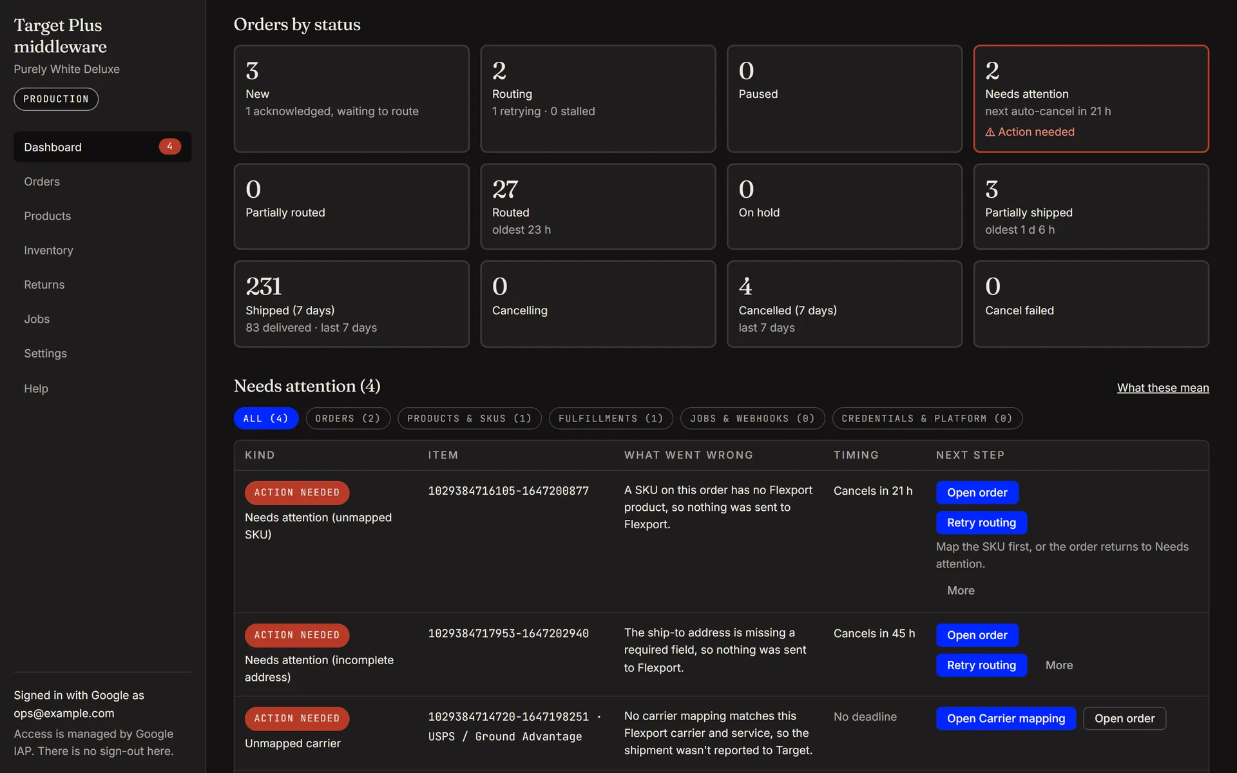Open order for the unmapped SKU row

(977, 493)
